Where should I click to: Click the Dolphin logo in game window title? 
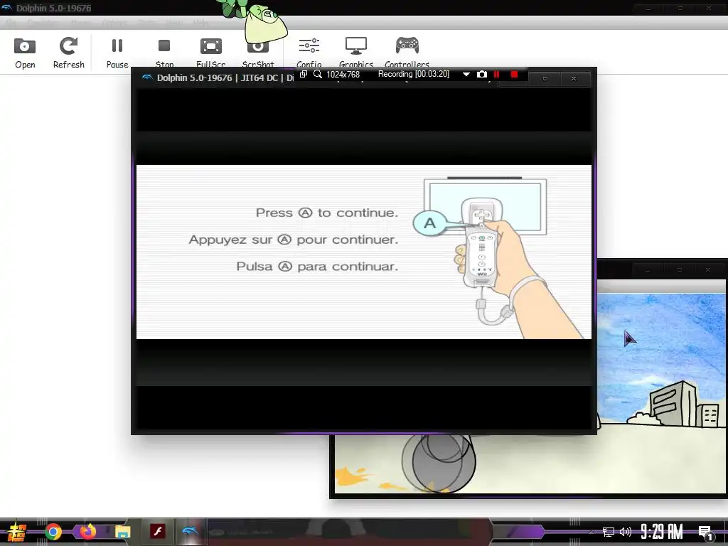tap(147, 77)
